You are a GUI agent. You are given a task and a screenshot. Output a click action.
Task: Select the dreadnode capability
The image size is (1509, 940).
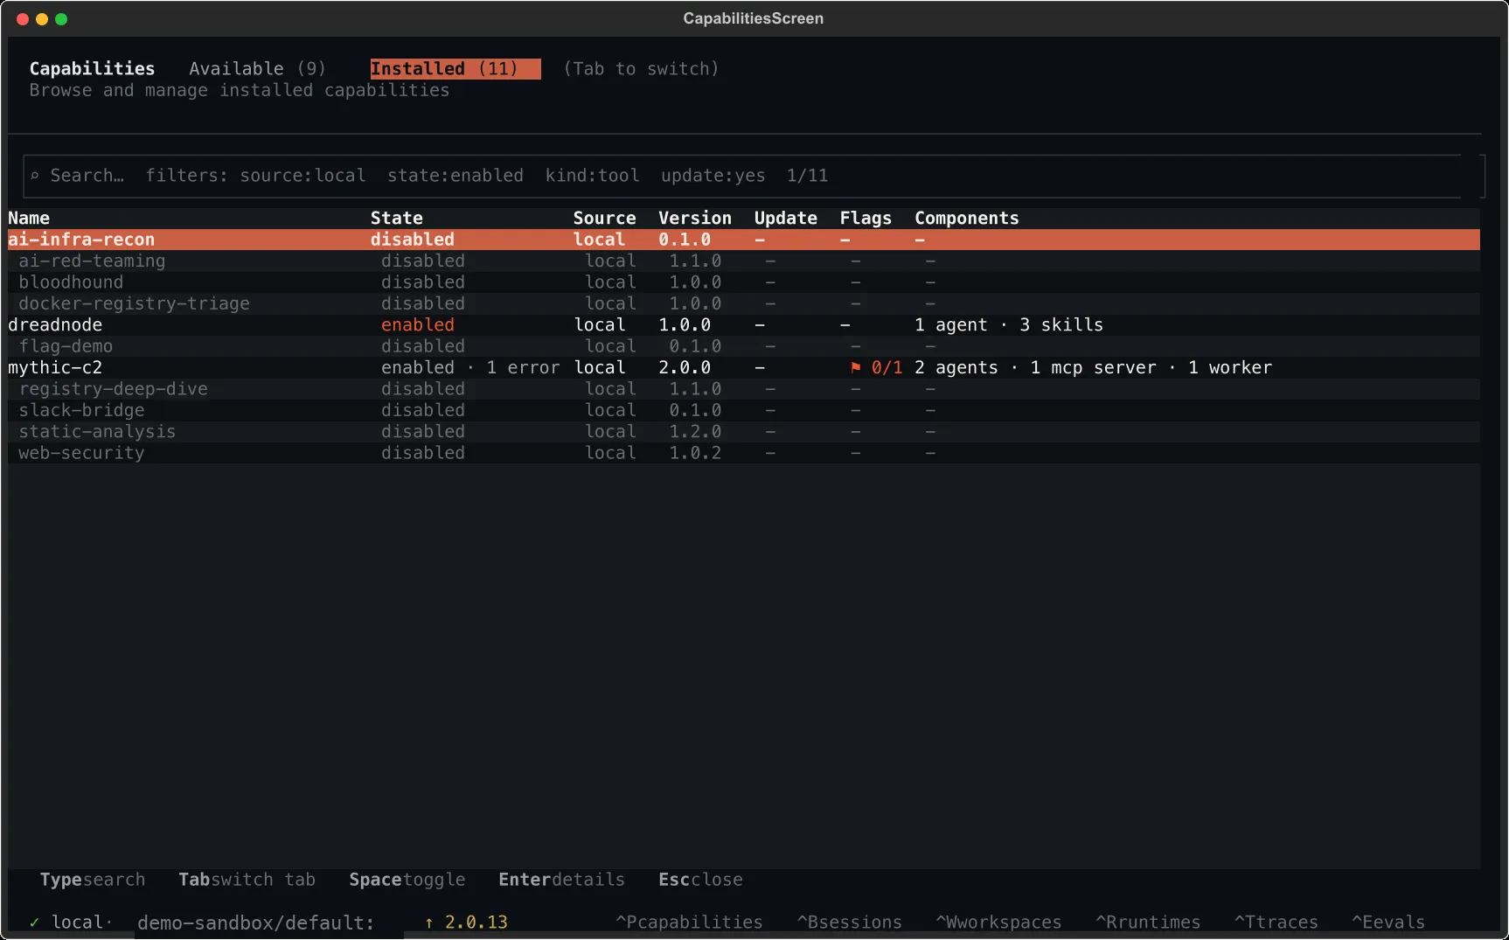point(744,324)
